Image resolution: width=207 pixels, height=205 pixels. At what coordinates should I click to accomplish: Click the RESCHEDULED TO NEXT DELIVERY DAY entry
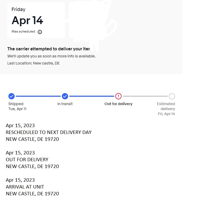[48, 132]
